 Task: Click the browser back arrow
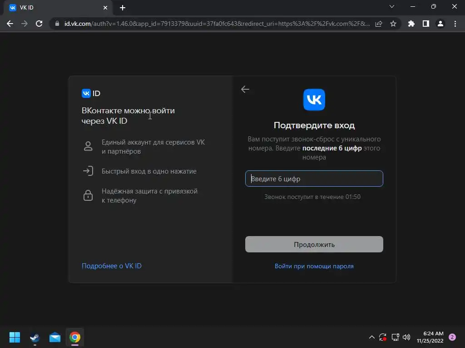point(10,24)
